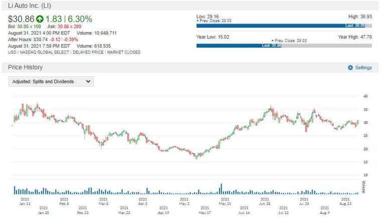381x217 pixels.
Task: Open the Adjusted: Splits and Dividends dropdown
Action: coord(51,82)
